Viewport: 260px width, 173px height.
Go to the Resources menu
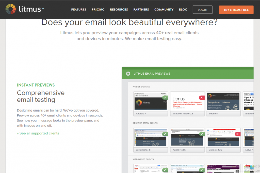(119, 10)
